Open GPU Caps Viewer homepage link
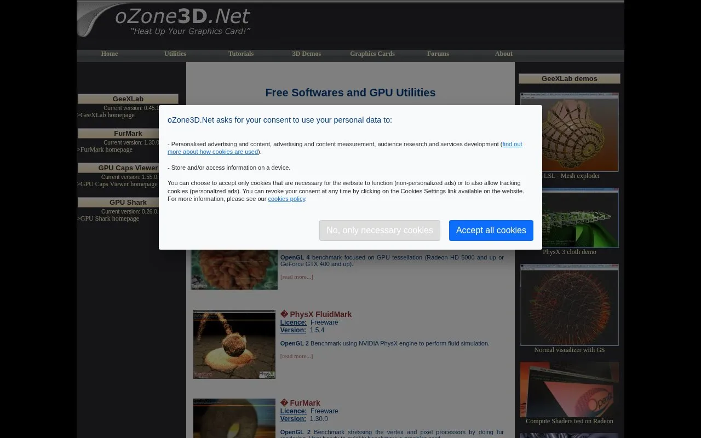701x438 pixels. pos(119,184)
